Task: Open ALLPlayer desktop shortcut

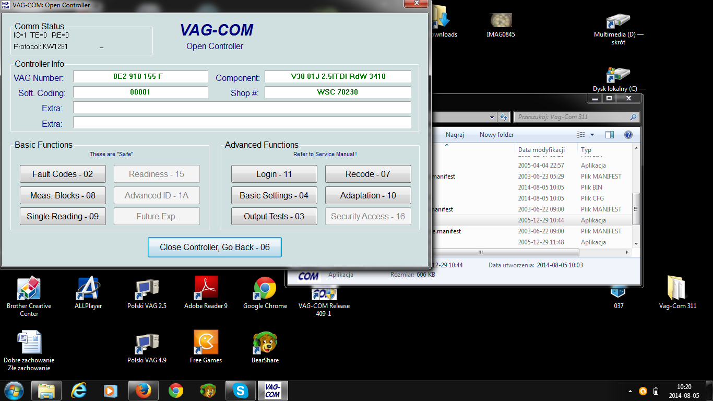Action: click(x=88, y=292)
